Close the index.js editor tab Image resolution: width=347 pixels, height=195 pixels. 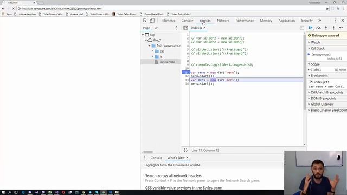(x=205, y=28)
